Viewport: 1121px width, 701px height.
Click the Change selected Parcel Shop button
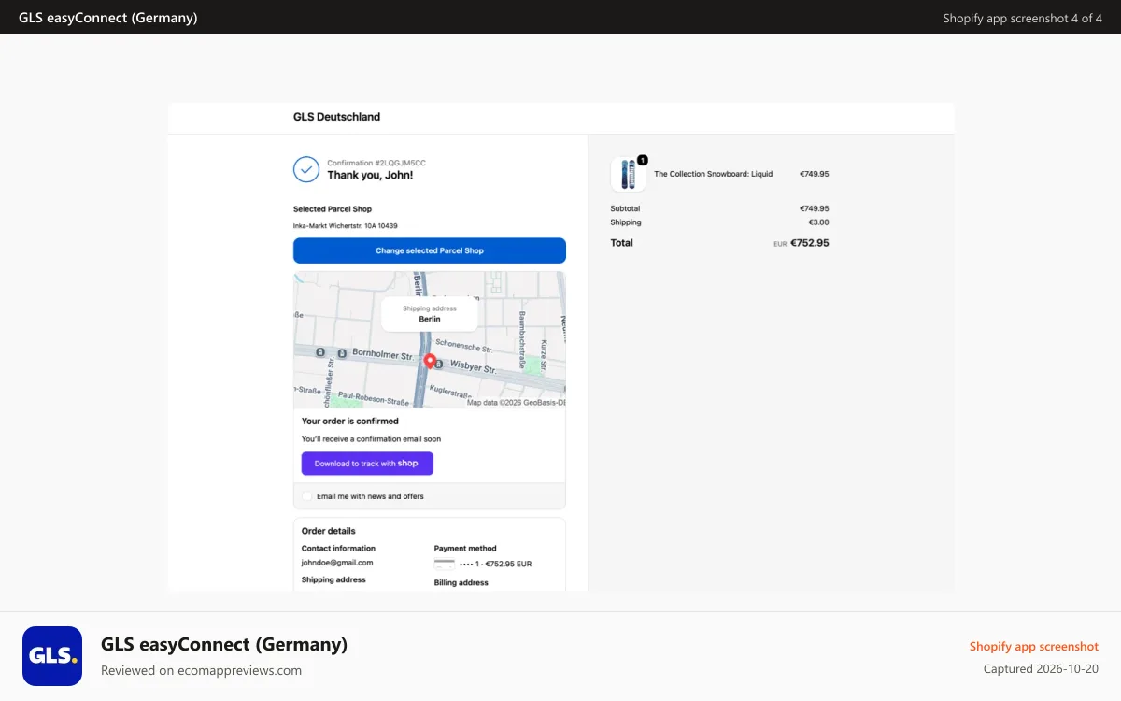[x=430, y=250]
